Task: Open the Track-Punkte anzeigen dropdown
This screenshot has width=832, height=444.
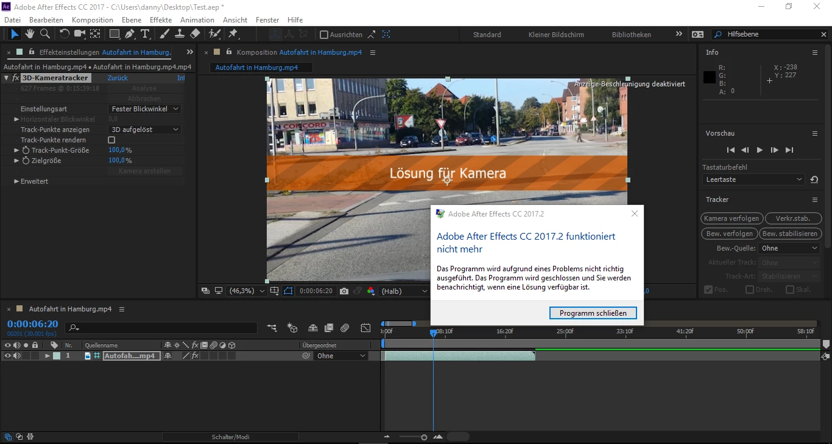Action: 144,130
